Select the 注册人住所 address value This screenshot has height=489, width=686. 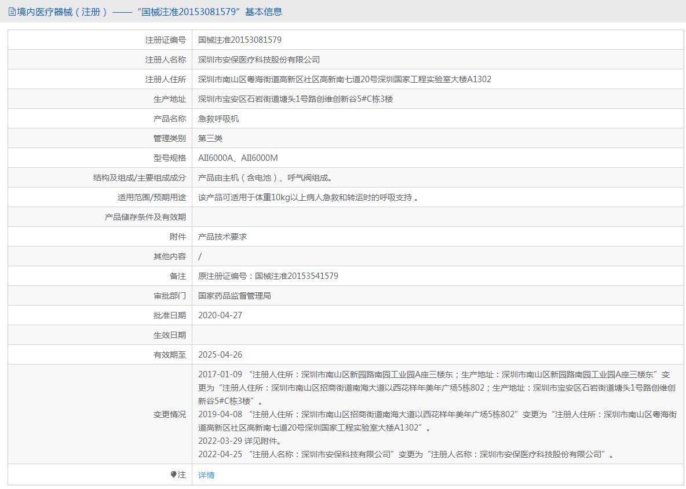(x=344, y=79)
